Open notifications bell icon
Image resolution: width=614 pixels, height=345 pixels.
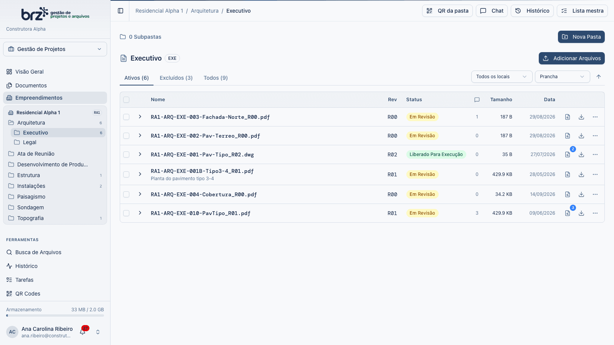pyautogui.click(x=83, y=332)
